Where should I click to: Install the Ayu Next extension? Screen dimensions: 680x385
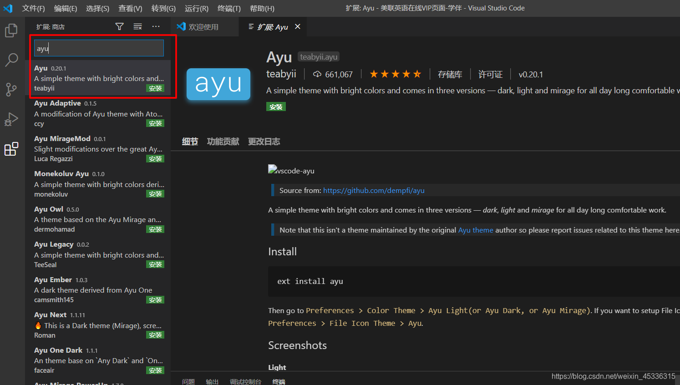point(155,335)
